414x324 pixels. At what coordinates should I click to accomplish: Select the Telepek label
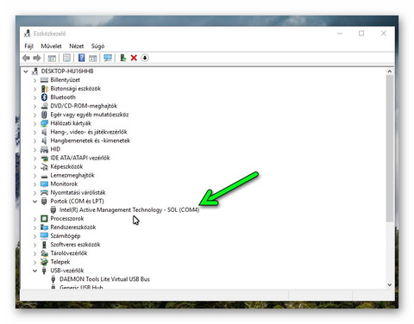60,262
